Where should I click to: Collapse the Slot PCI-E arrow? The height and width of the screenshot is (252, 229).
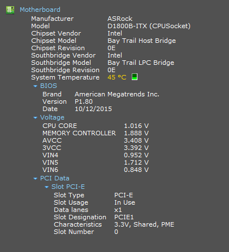pos(46,187)
